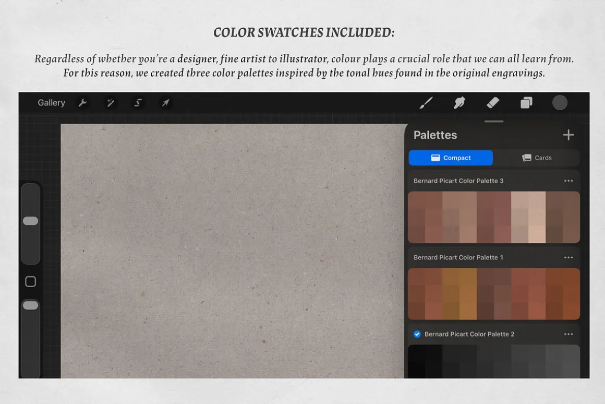This screenshot has width=605, height=404.
Task: Click the paper-textured canvas
Action: [232, 251]
